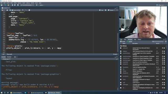Open the R Script file type selector
This screenshot has width=168, height=94.
click(x=115, y=54)
